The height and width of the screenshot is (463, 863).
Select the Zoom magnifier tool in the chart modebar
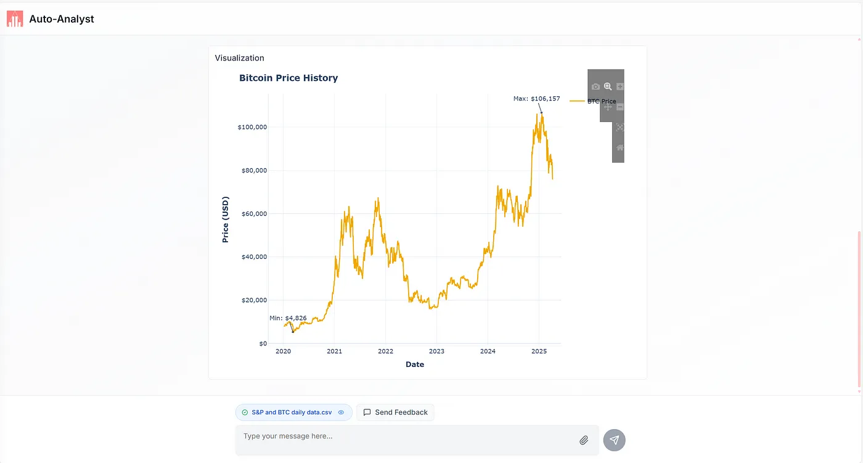click(608, 87)
